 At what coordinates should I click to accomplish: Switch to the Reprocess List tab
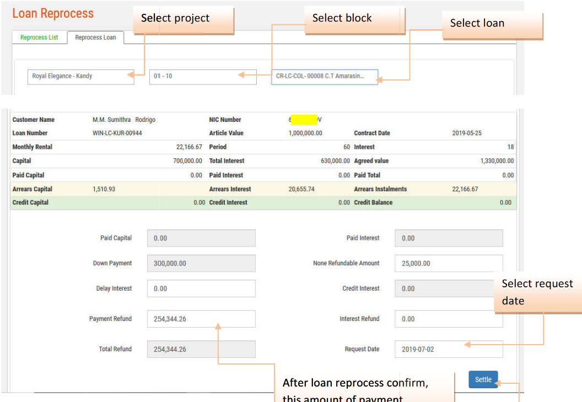[x=39, y=37]
